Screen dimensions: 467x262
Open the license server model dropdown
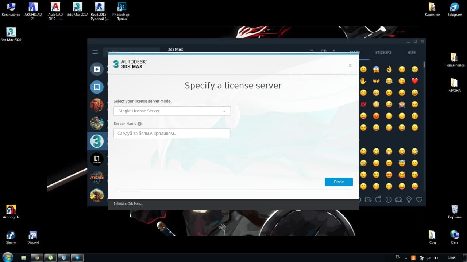click(x=172, y=111)
